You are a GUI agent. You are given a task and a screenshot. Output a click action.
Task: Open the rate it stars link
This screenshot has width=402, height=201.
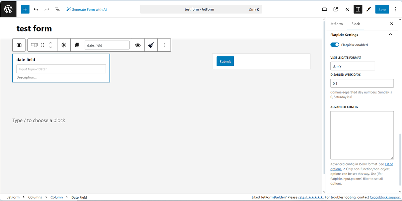(x=311, y=197)
